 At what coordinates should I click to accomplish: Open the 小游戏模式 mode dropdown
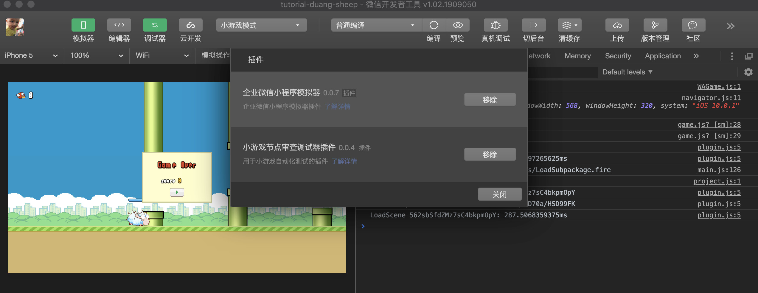click(261, 25)
